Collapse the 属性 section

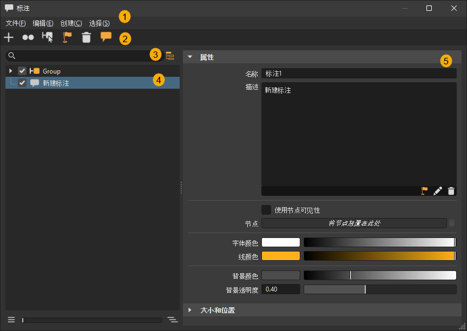pyautogui.click(x=190, y=57)
